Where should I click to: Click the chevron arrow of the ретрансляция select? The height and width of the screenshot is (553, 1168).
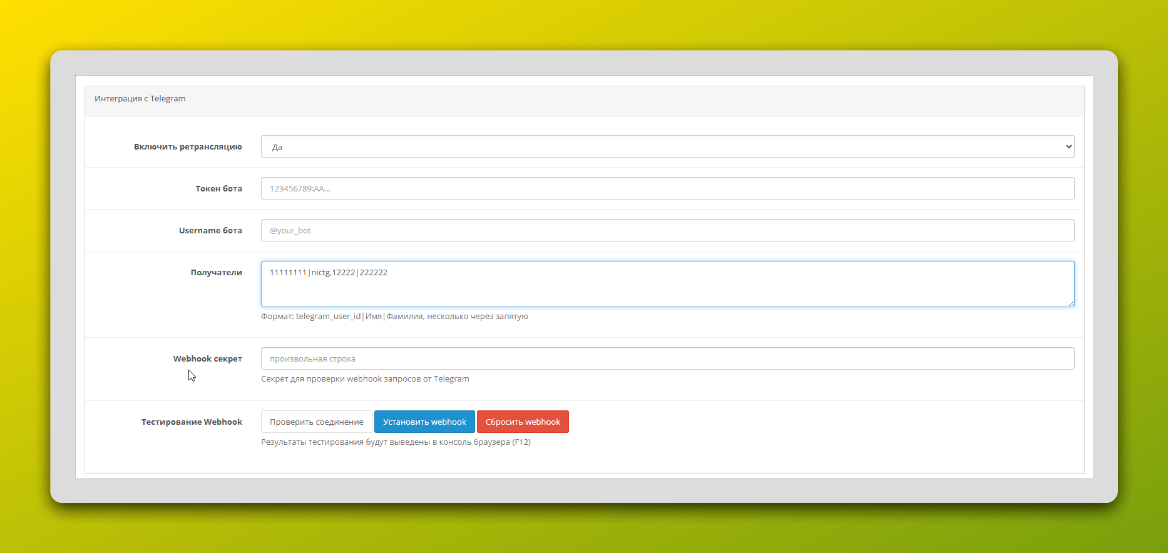(x=1068, y=147)
